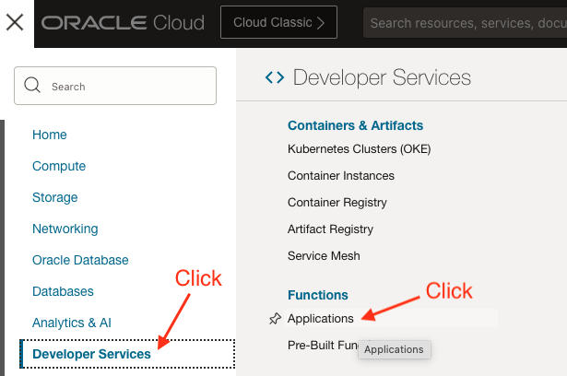Click the top resource search bar
This screenshot has width=567, height=376.
[465, 23]
